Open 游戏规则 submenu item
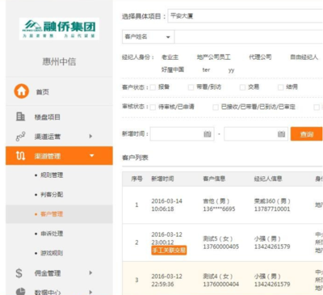 (52, 253)
